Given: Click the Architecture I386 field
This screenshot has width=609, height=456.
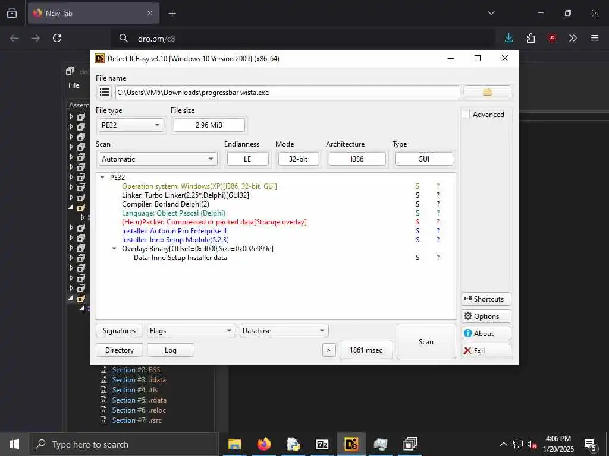Looking at the screenshot, I should 357,159.
